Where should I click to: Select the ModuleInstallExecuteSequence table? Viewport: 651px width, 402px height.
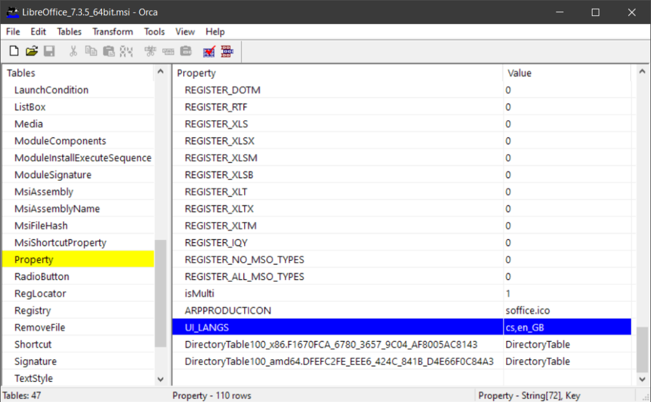click(78, 158)
